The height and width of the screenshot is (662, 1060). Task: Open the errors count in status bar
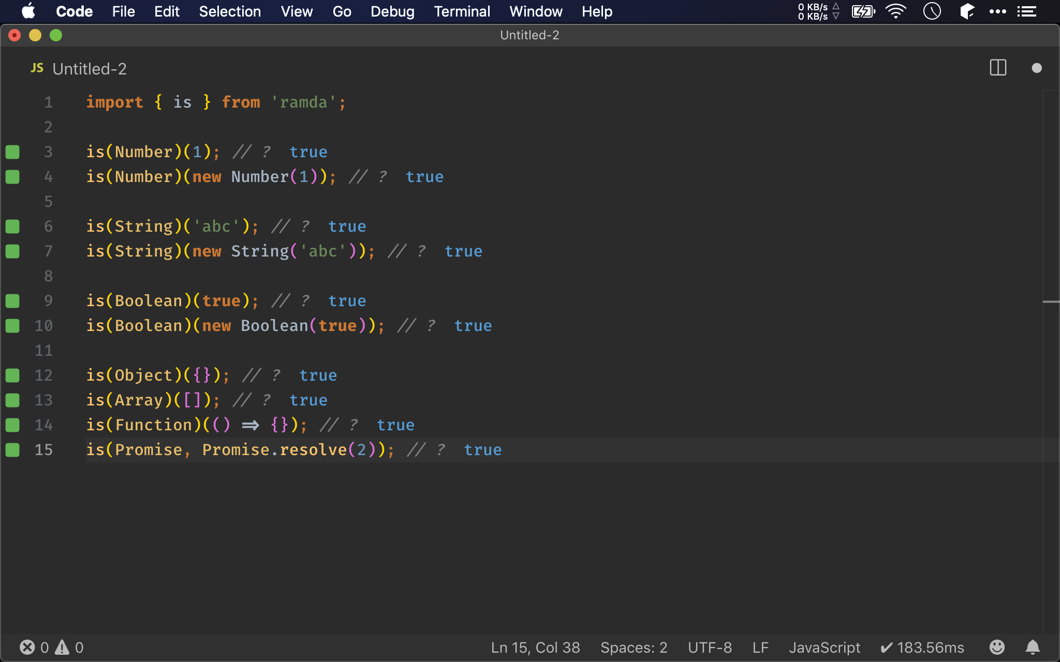point(34,648)
